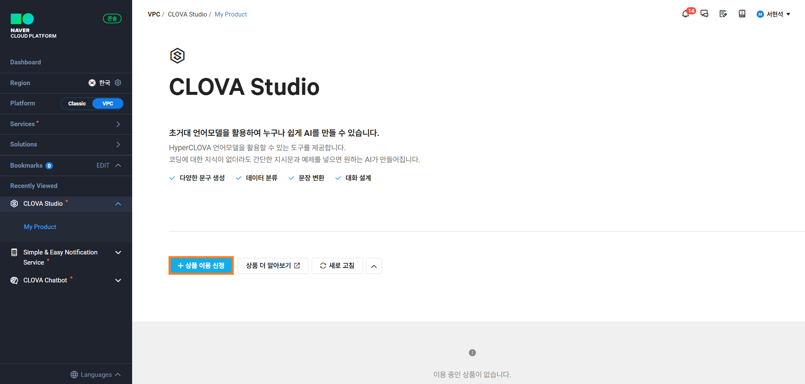Click the CLOVA Chatbot sidebar icon
The image size is (805, 384).
pos(14,280)
